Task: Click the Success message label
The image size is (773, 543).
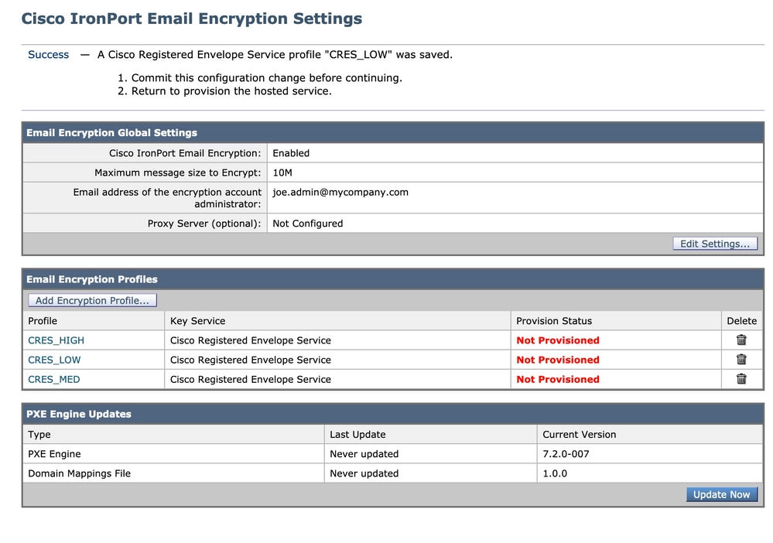Action: tap(48, 55)
